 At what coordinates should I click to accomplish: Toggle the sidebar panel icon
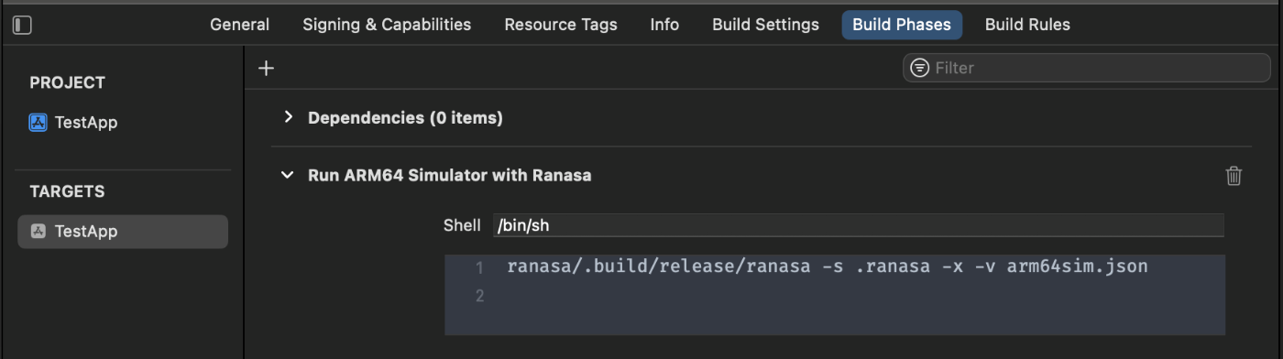22,26
